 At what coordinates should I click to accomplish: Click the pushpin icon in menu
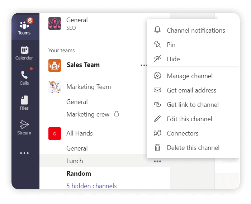pyautogui.click(x=157, y=44)
